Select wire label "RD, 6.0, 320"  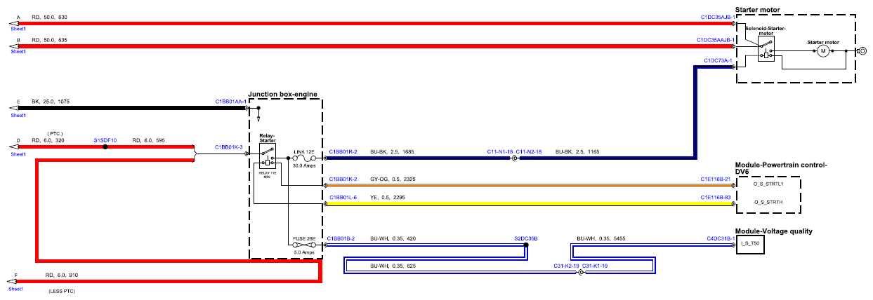coord(48,140)
